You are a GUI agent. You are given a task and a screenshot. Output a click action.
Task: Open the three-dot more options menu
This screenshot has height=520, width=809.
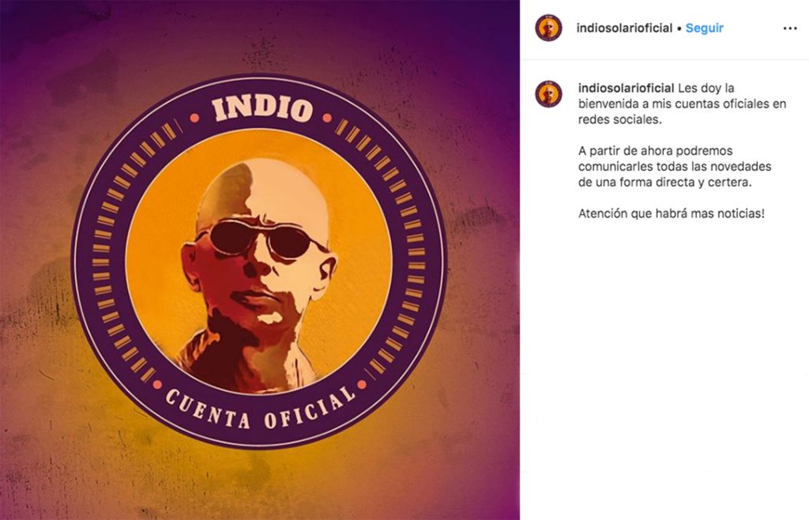coord(790,28)
